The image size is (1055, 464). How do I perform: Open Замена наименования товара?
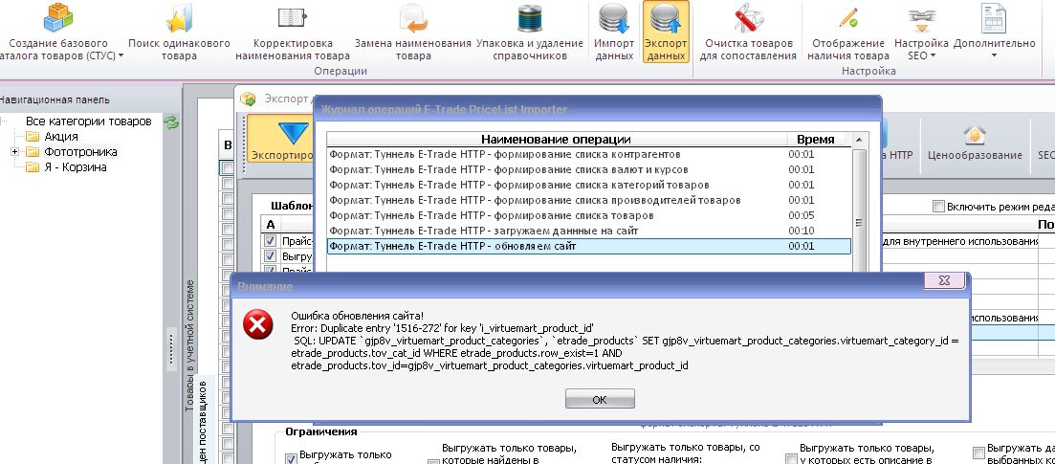(412, 33)
